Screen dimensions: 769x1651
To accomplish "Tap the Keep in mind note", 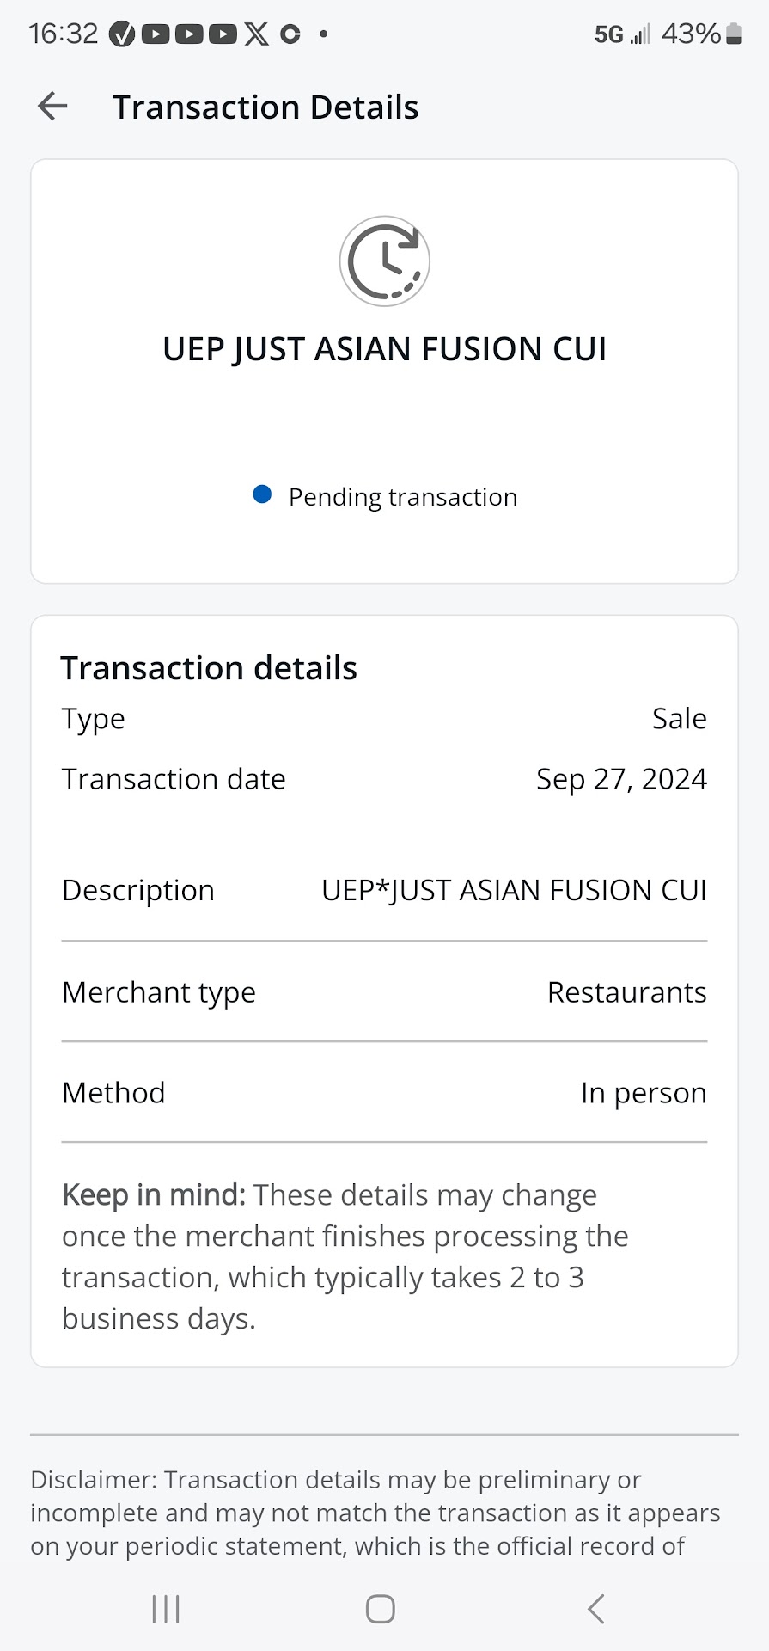I will click(x=345, y=1256).
